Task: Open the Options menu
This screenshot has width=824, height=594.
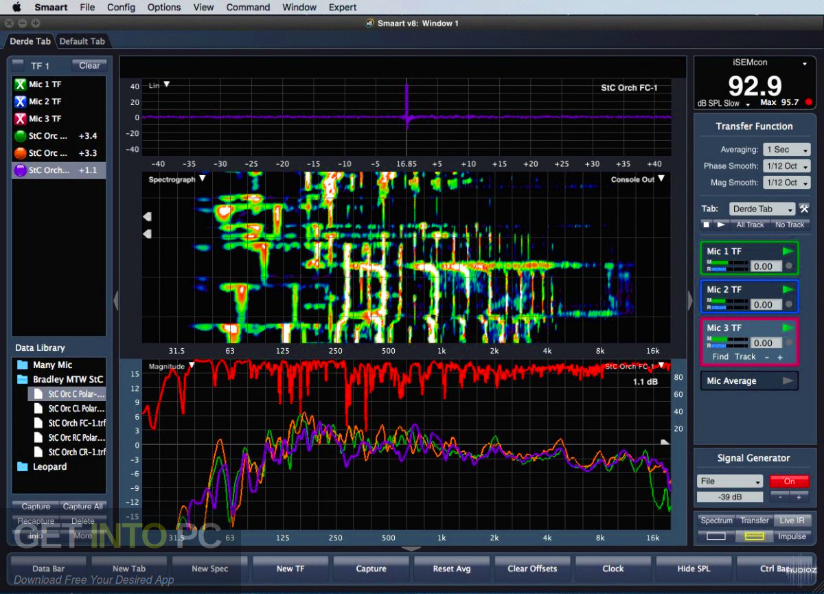Action: (x=164, y=8)
